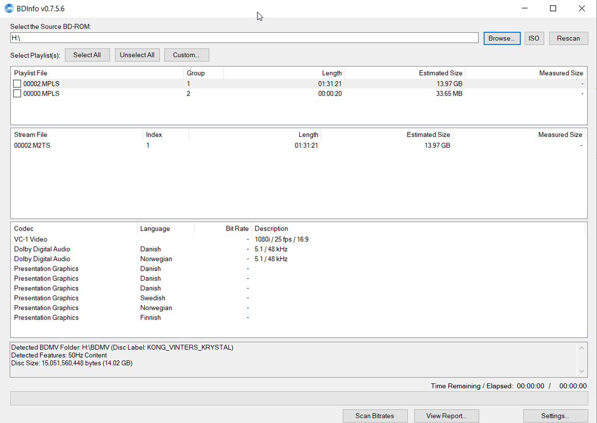Select the Norwegian Dolby Digital Audio row

[x=298, y=259]
